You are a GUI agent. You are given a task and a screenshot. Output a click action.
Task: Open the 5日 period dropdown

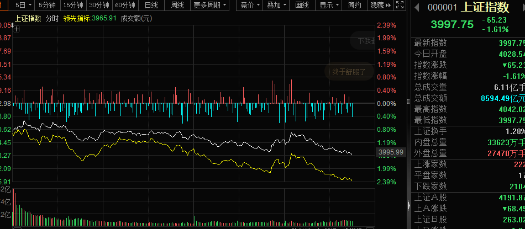(23, 6)
